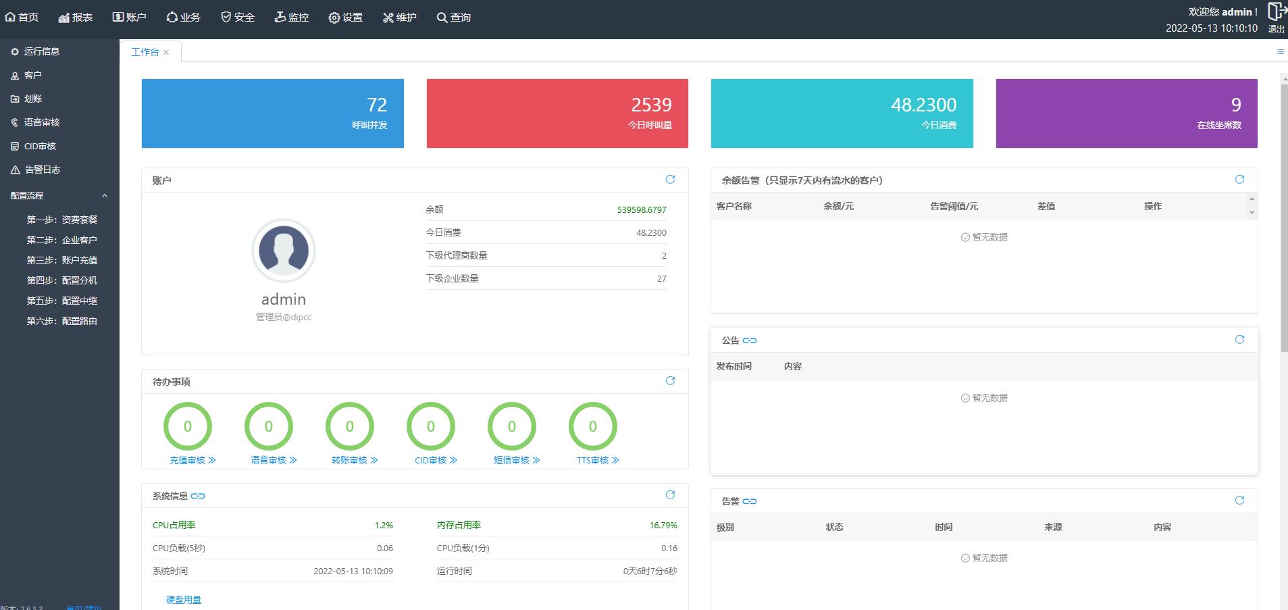Click the link icon beside 告警
The height and width of the screenshot is (610, 1288).
(750, 501)
